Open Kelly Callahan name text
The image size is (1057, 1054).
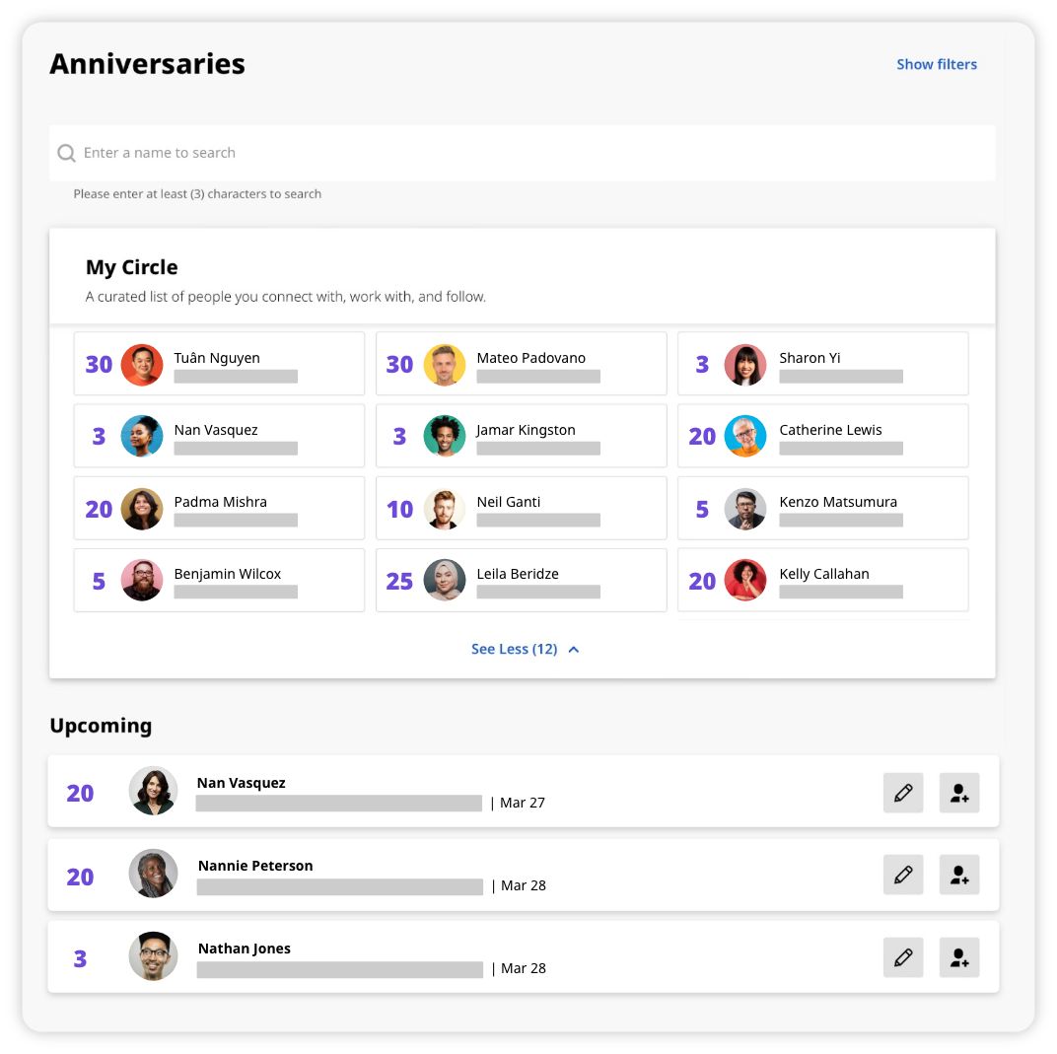pyautogui.click(x=824, y=574)
